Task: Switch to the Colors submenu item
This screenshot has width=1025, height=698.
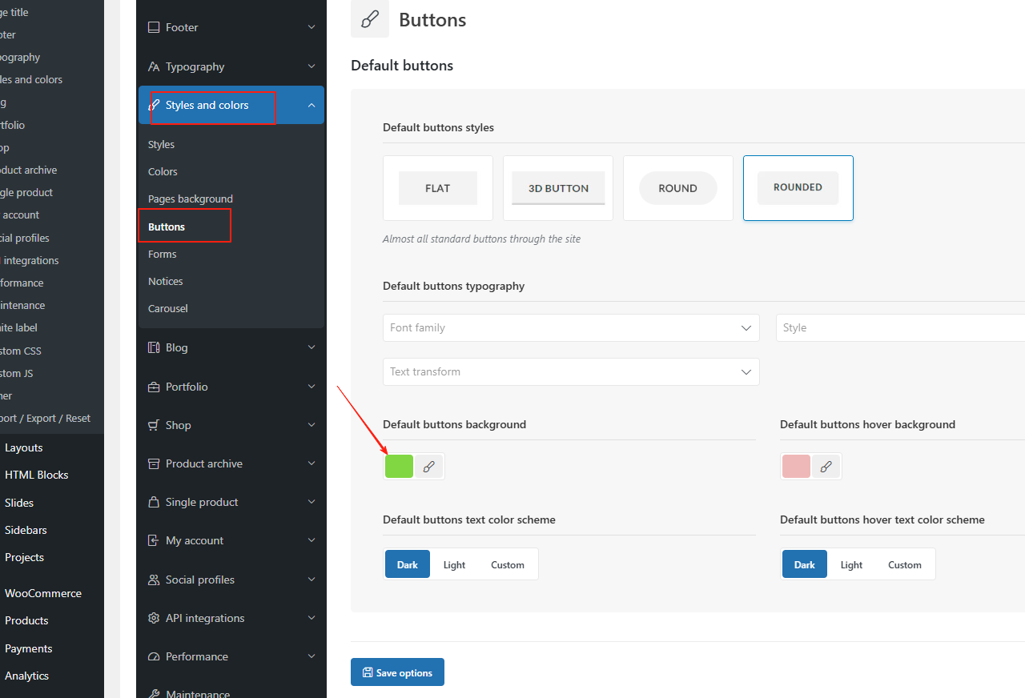Action: (x=163, y=171)
